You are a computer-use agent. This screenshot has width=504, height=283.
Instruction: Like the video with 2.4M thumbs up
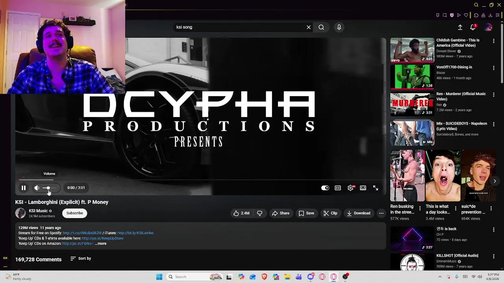[x=241, y=213]
